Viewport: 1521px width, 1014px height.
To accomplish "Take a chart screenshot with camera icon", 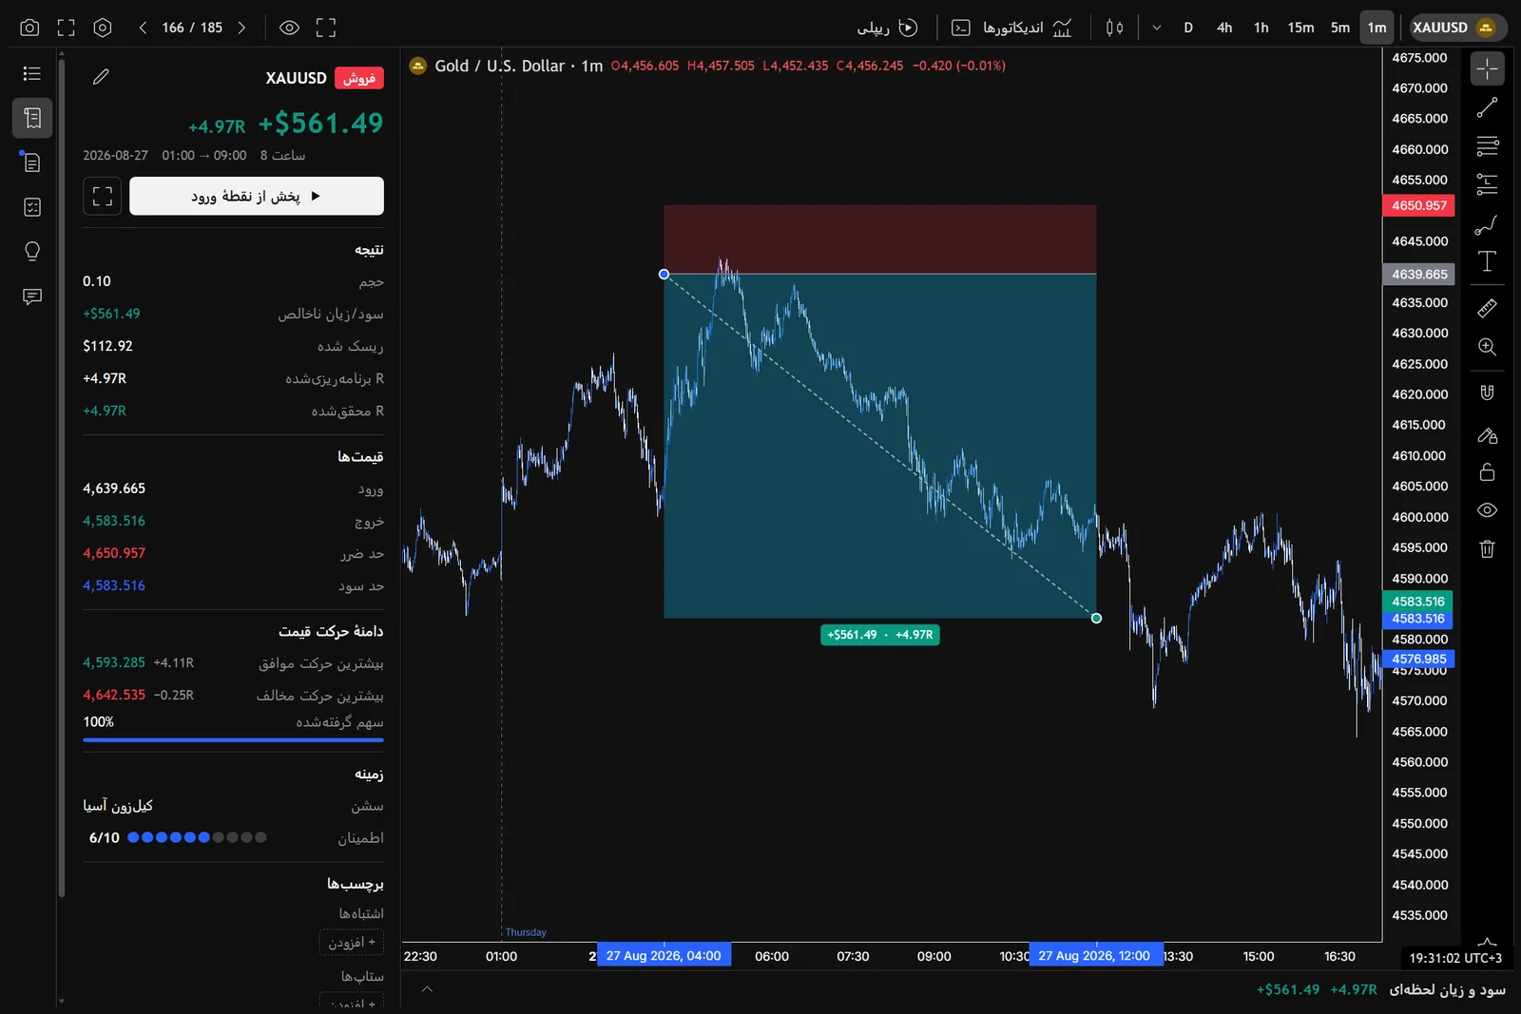I will coord(29,28).
